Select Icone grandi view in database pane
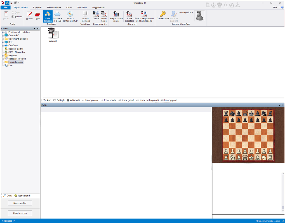 click(x=126, y=100)
